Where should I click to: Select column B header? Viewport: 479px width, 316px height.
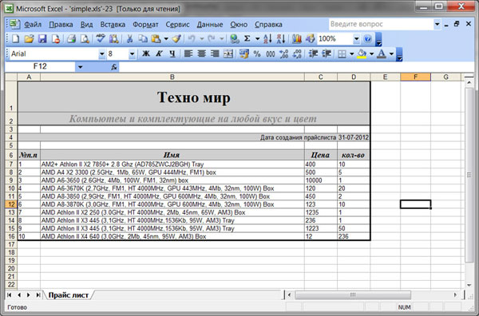pyautogui.click(x=172, y=77)
